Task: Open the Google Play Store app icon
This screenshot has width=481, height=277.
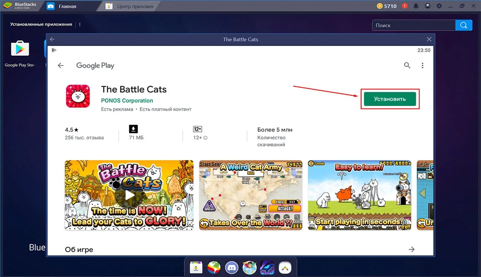Action: point(20,48)
